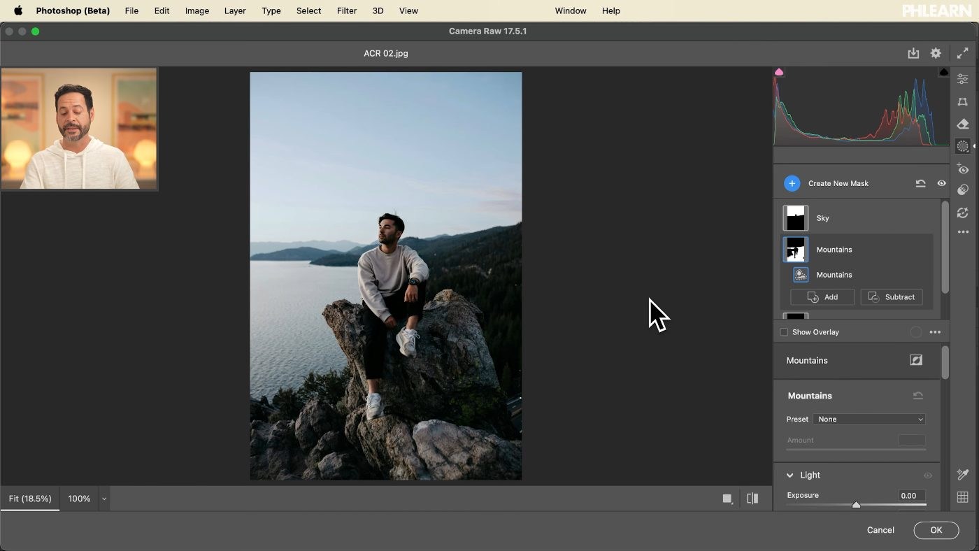Click the adjustments panel scrollbar
The width and height of the screenshot is (979, 551).
pyautogui.click(x=945, y=363)
